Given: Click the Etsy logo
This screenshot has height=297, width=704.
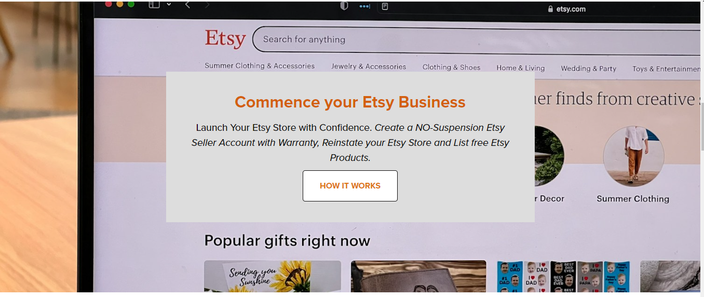Looking at the screenshot, I should click(225, 39).
